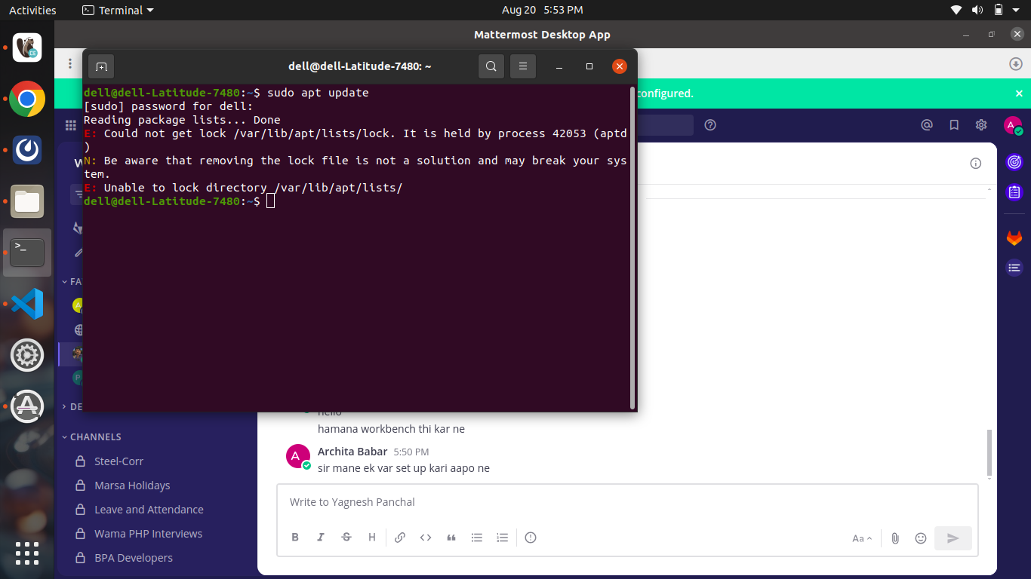Open the Activities overview

(32, 10)
